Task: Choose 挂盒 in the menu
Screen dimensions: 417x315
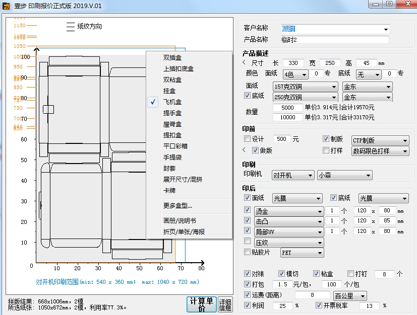Action: tap(169, 91)
